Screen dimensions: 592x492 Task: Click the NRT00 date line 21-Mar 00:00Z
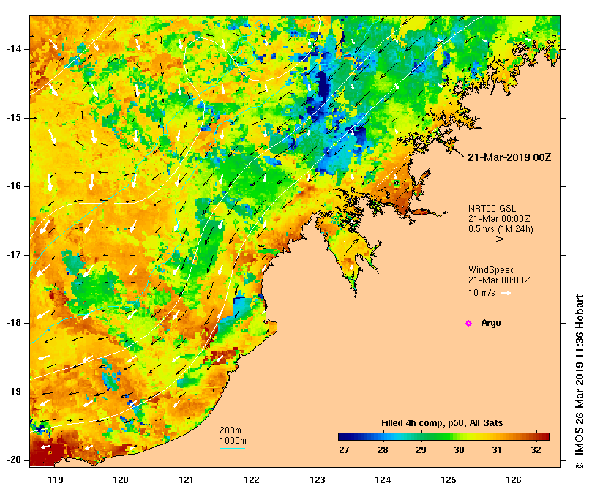499,219
